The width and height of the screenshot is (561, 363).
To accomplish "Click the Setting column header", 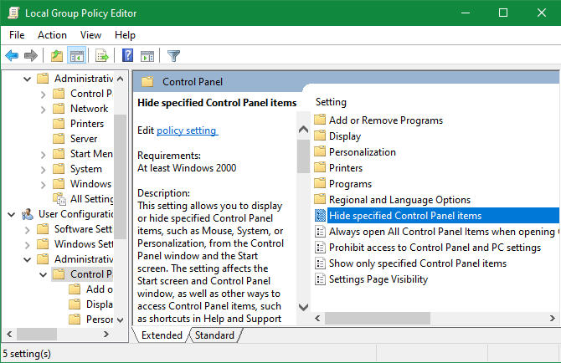I will pyautogui.click(x=331, y=102).
